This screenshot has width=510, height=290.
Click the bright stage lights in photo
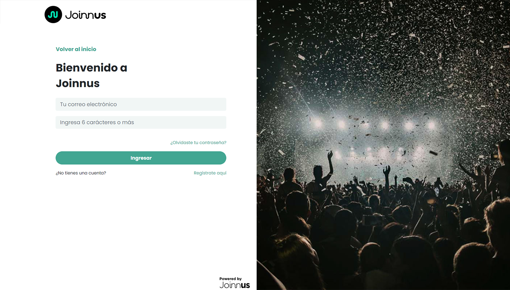pos(375,125)
